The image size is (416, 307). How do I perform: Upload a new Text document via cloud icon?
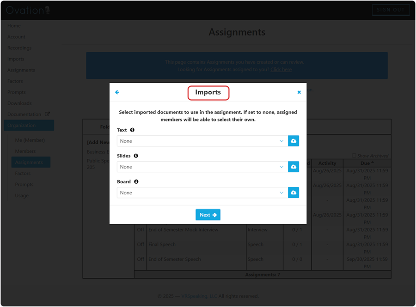[294, 141]
